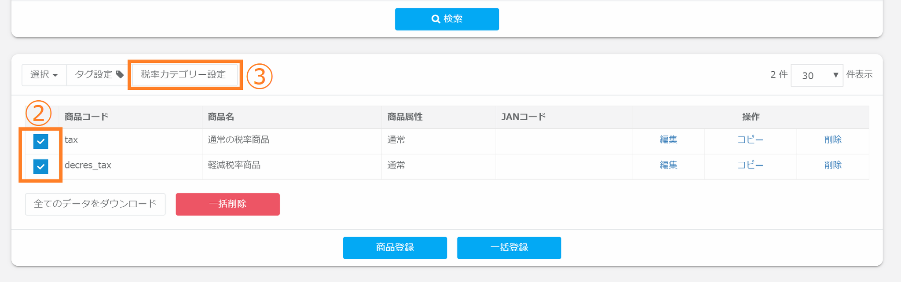Screen dimensions: 901x282
Task: Open the 選択 dropdown menu
Action: click(44, 75)
